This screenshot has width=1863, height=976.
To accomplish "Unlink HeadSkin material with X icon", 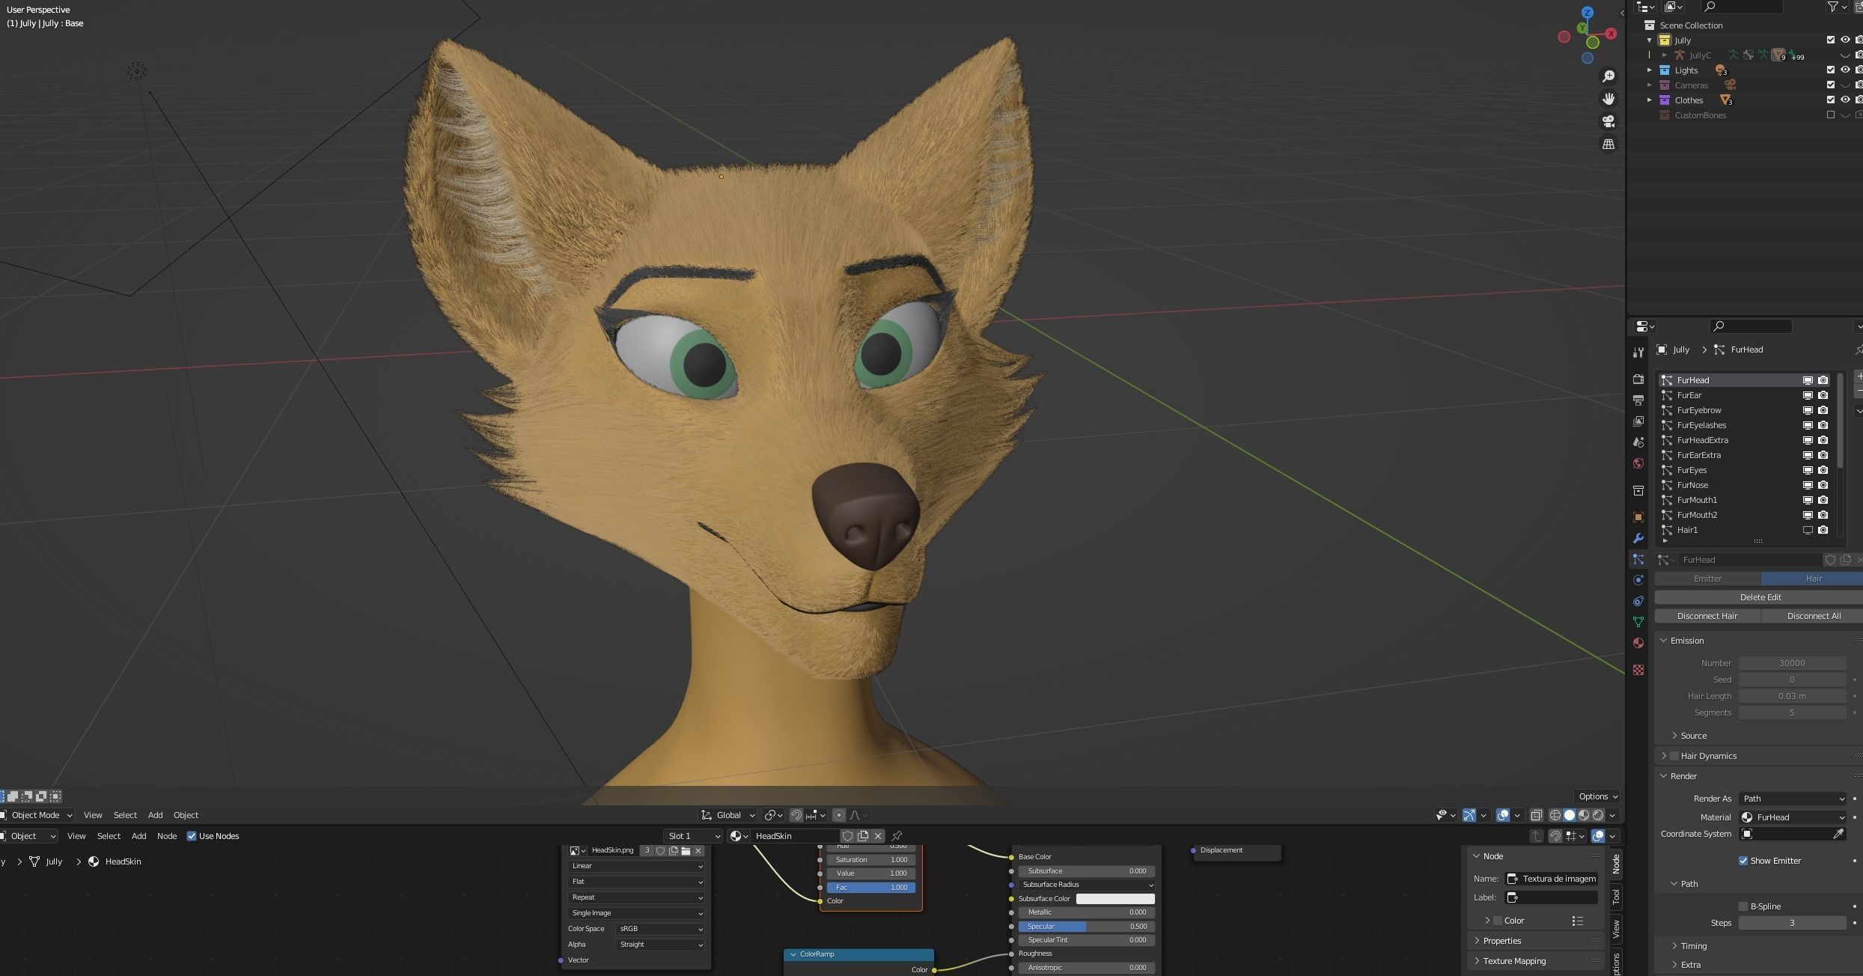I will click(x=878, y=836).
